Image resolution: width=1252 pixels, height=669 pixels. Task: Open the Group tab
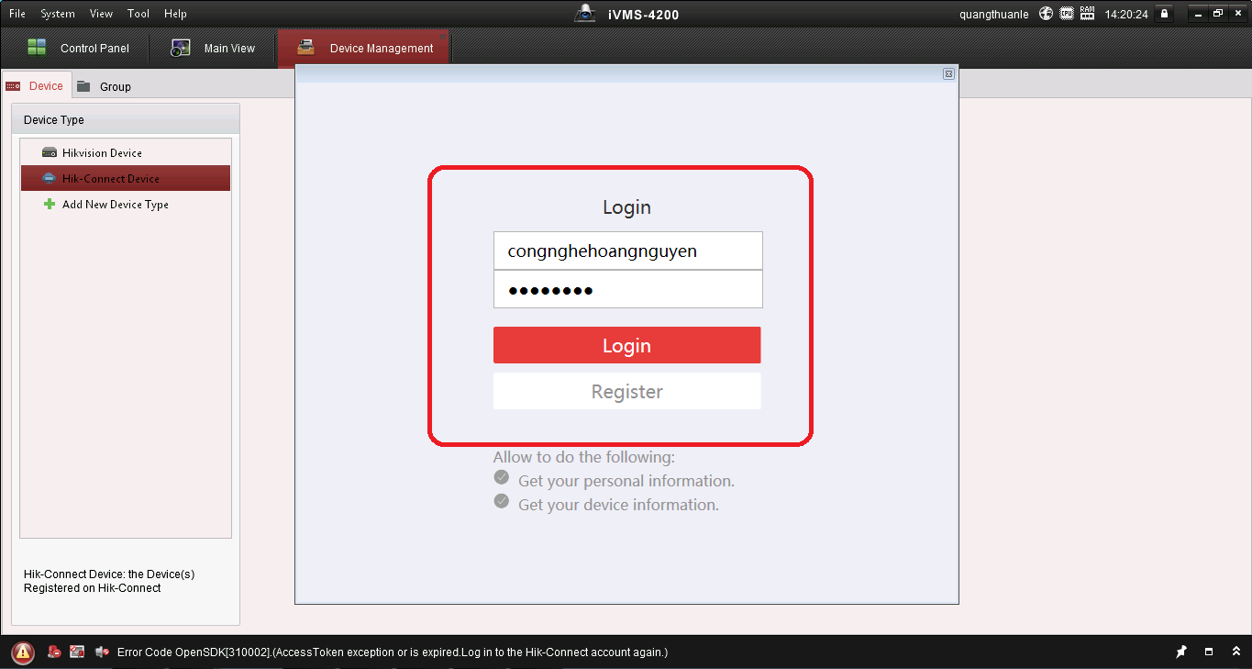105,86
